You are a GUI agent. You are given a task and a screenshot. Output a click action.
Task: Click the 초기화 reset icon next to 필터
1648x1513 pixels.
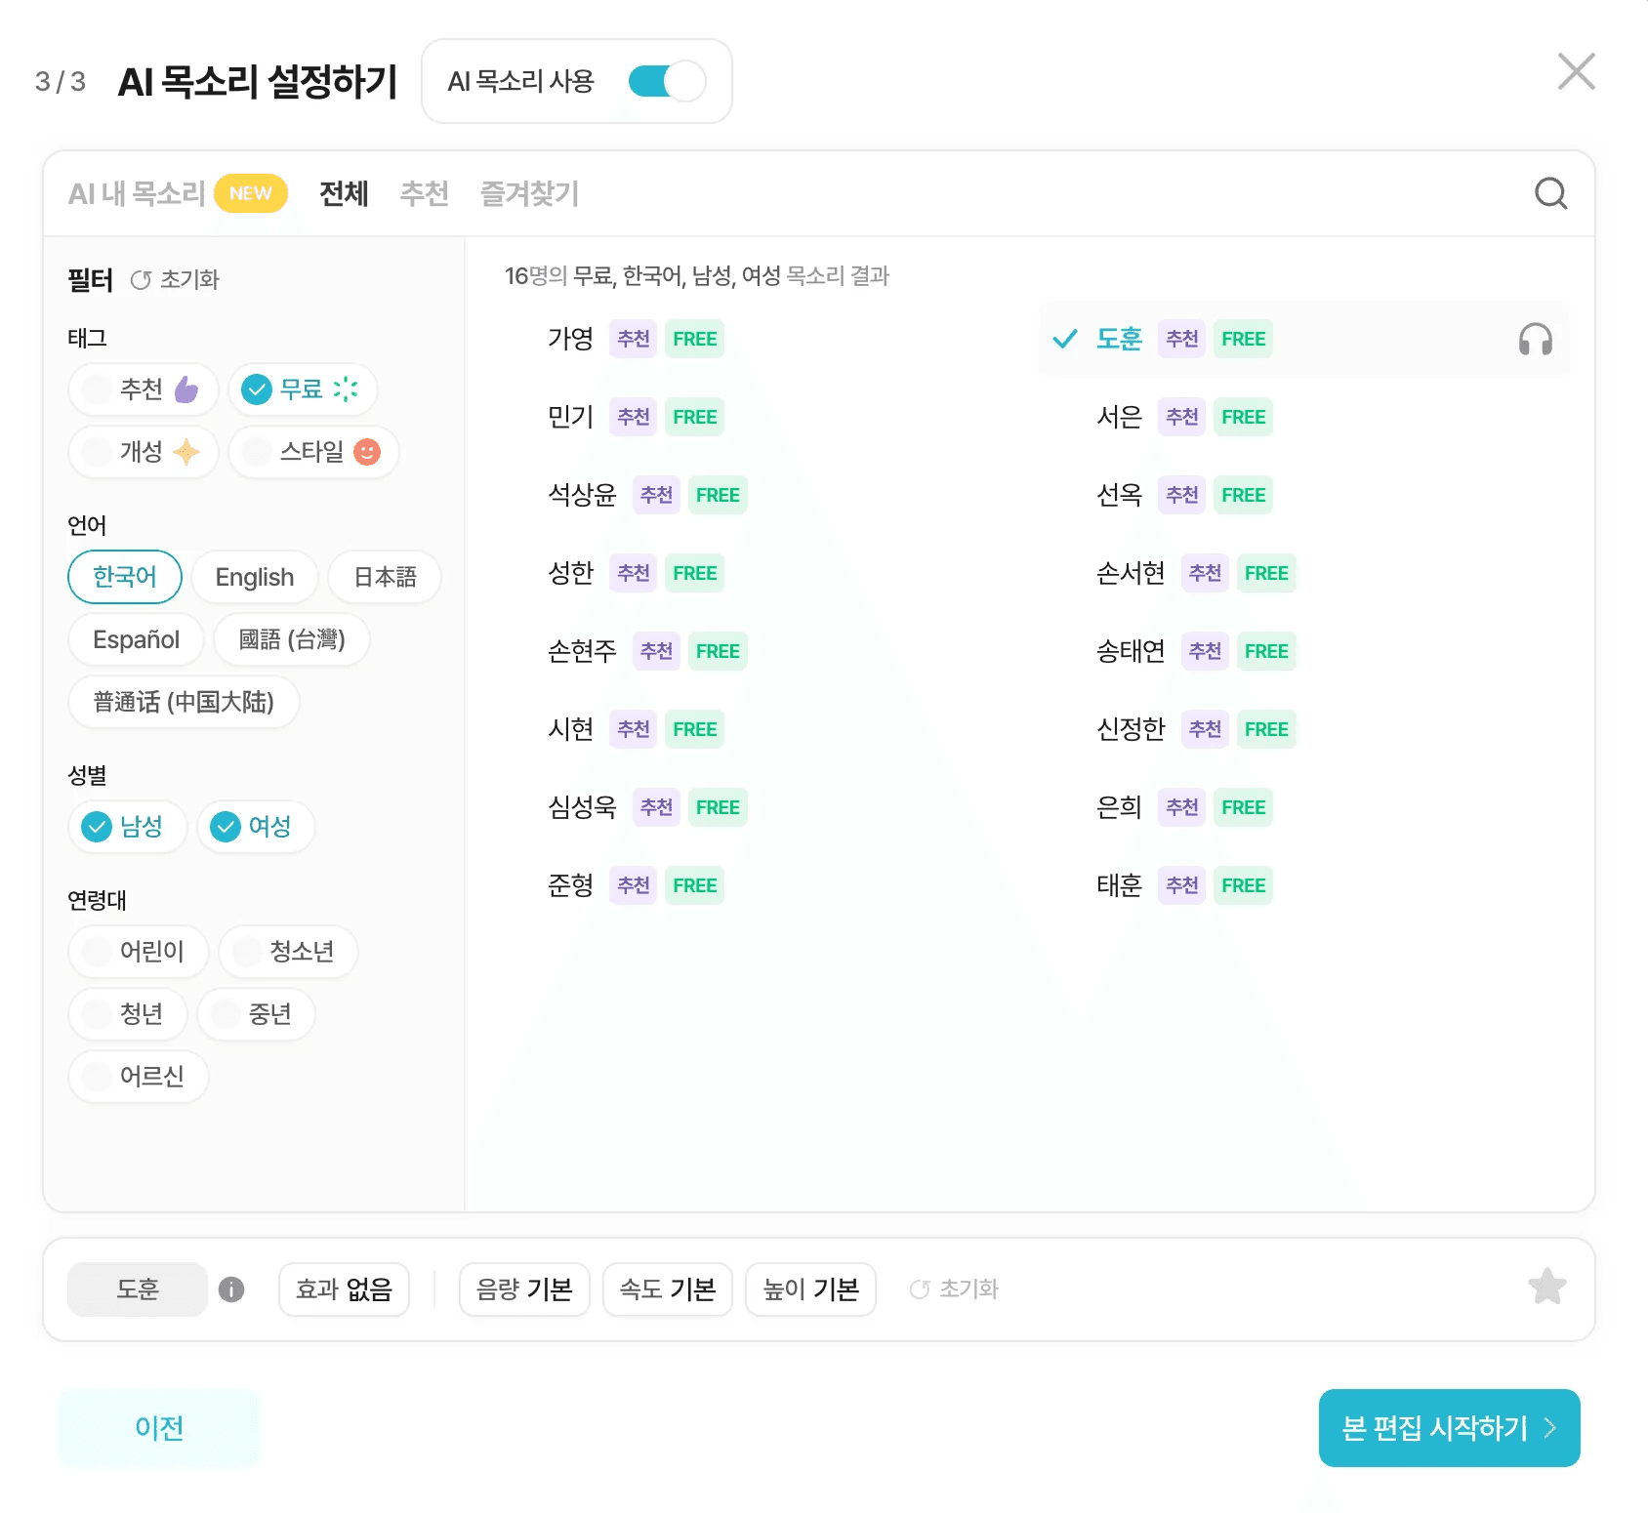[x=141, y=279]
